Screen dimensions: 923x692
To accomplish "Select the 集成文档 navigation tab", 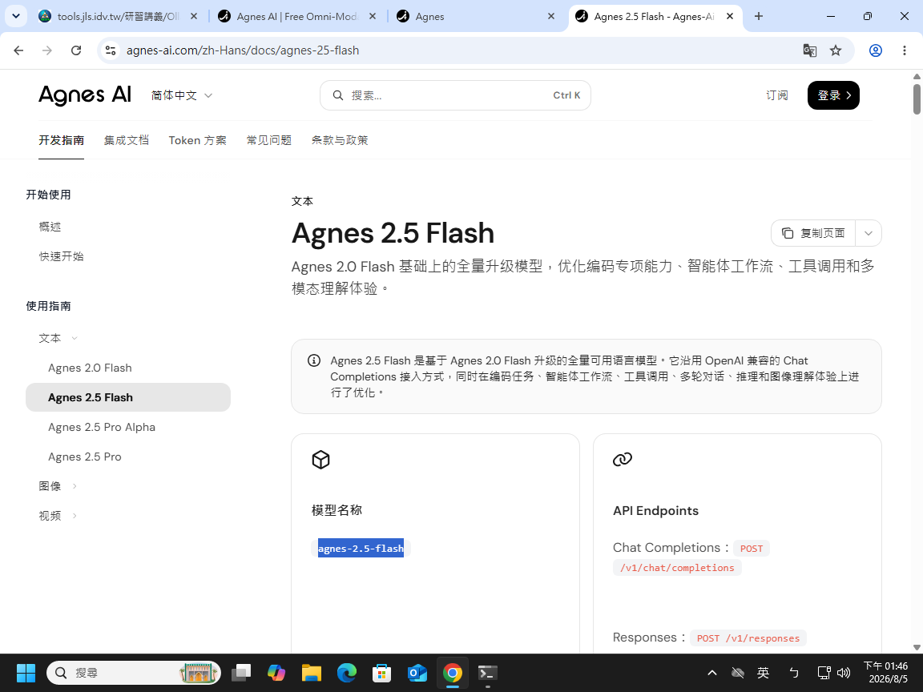I will click(x=127, y=140).
